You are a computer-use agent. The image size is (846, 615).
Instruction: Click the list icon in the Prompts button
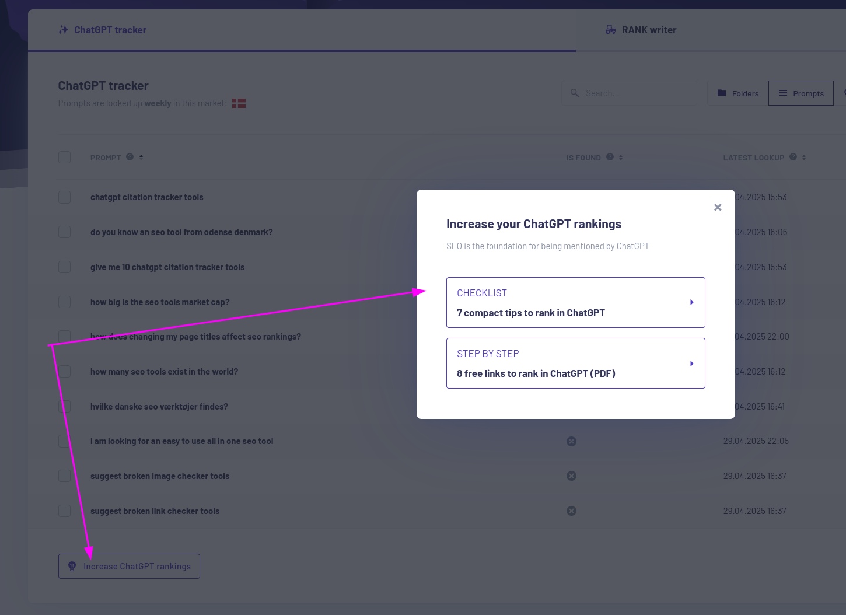pyautogui.click(x=783, y=93)
